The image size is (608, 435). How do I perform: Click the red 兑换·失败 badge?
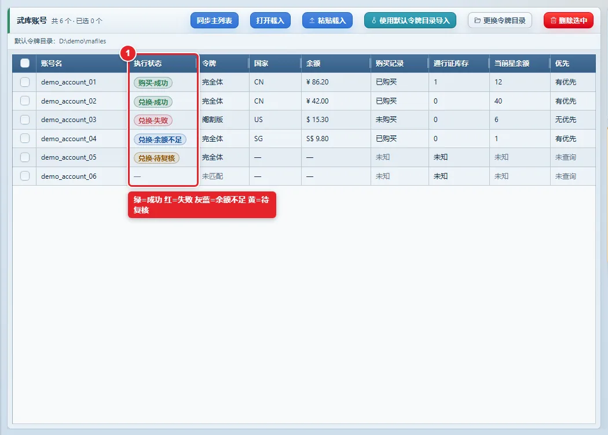153,120
